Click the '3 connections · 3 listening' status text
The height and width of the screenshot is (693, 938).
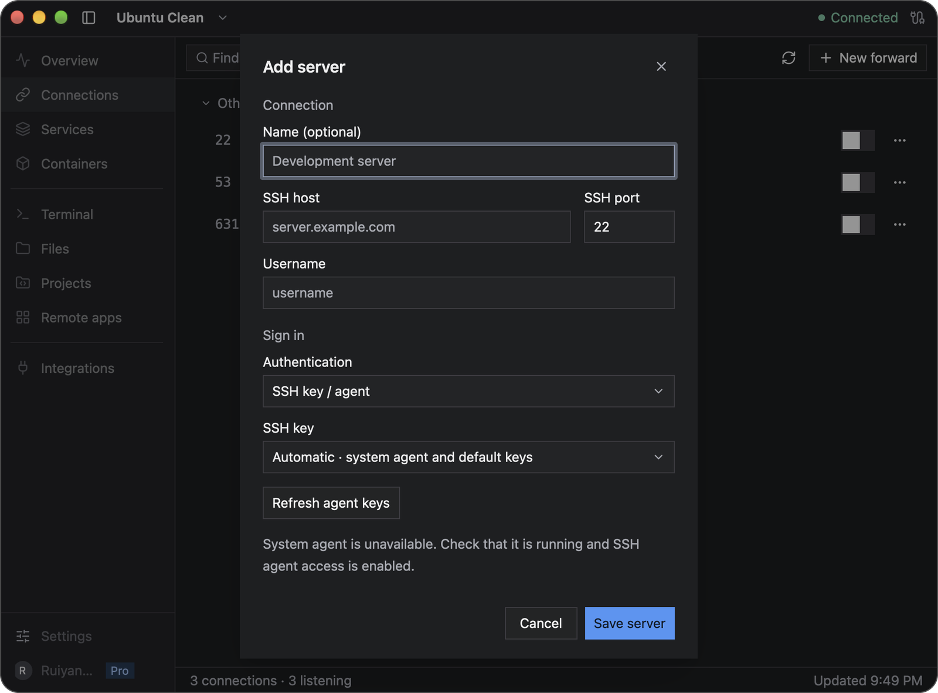271,681
